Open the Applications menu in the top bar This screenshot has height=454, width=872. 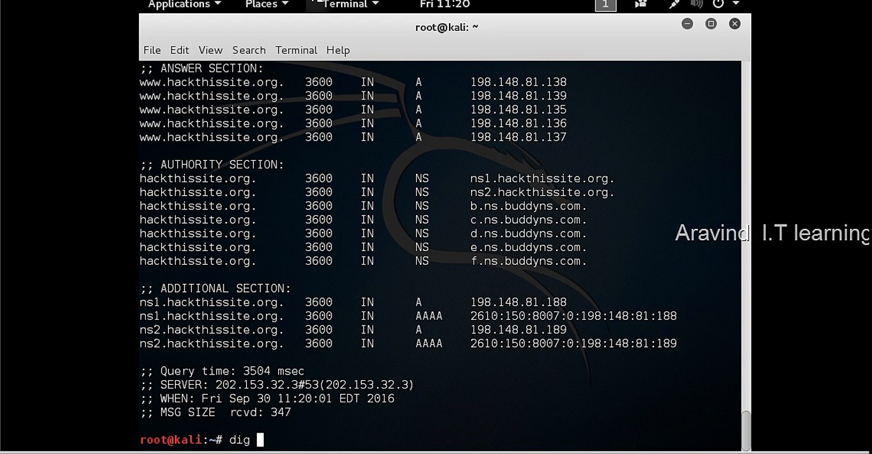pyautogui.click(x=184, y=4)
